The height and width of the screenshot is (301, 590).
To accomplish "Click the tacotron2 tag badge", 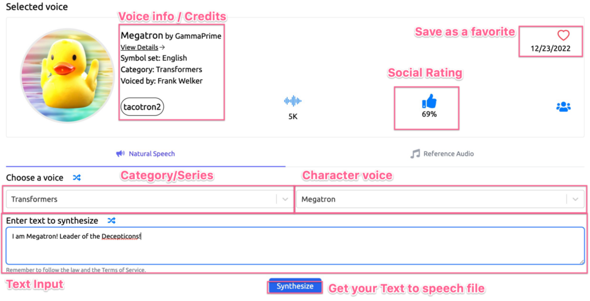I will [x=142, y=107].
